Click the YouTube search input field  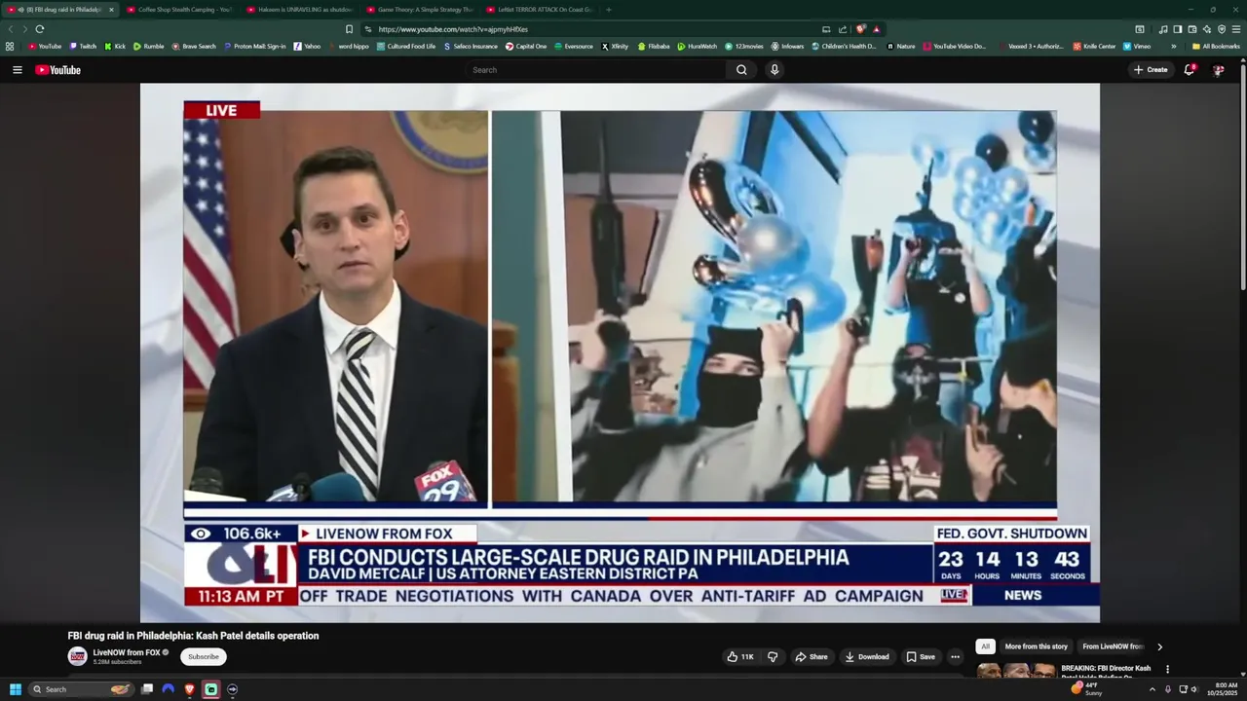point(594,70)
